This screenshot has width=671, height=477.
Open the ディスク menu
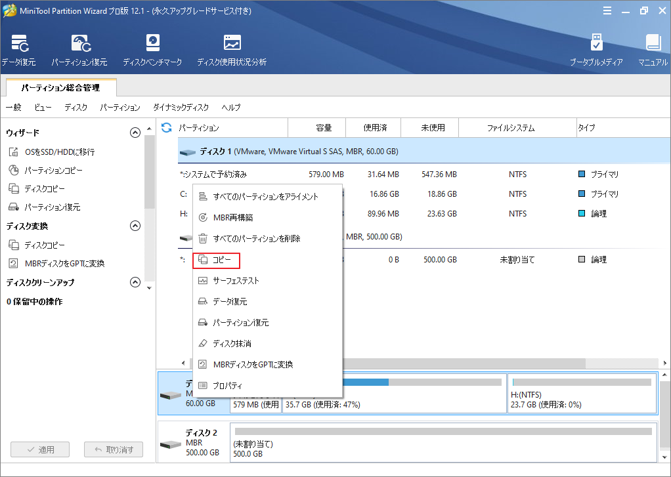pyautogui.click(x=76, y=108)
